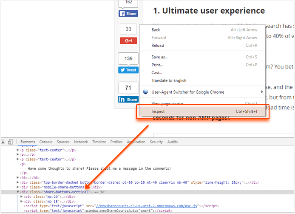This screenshot has width=295, height=214.
Task: Open the Audits tab
Action: (172, 142)
